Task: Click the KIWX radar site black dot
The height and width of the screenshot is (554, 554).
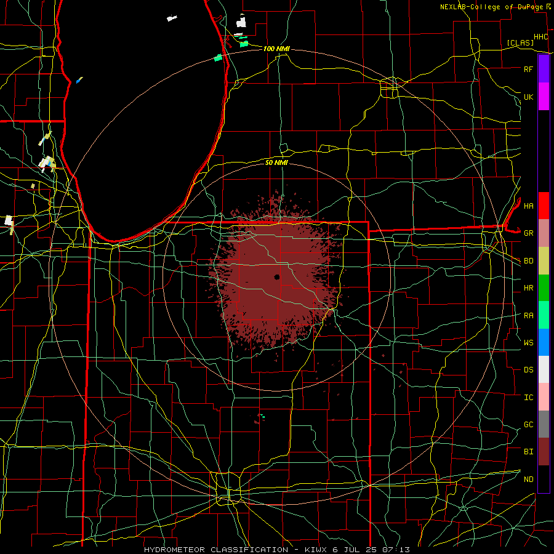Action: coord(276,277)
